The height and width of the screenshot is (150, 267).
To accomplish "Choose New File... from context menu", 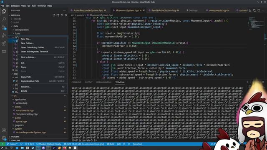I will click(x=43, y=39).
